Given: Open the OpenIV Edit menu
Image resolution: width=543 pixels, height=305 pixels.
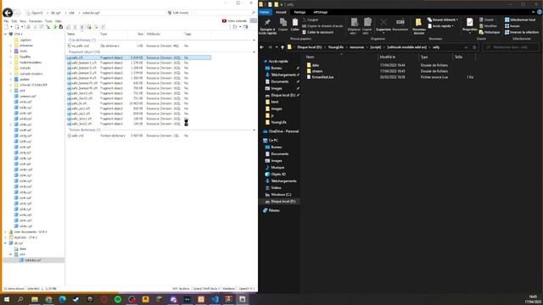Looking at the screenshot, I should pyautogui.click(x=14, y=21).
